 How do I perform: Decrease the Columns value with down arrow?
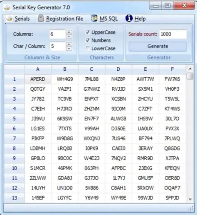click(x=69, y=37)
